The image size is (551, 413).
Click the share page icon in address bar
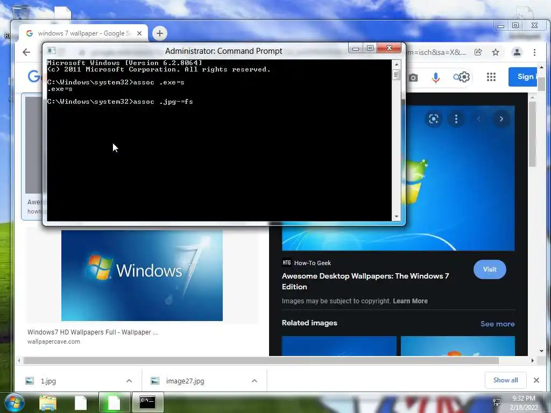pos(478,52)
